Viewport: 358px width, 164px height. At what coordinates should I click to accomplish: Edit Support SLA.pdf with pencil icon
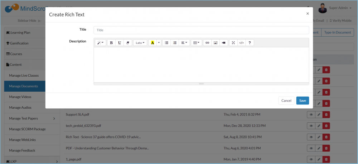(319, 115)
